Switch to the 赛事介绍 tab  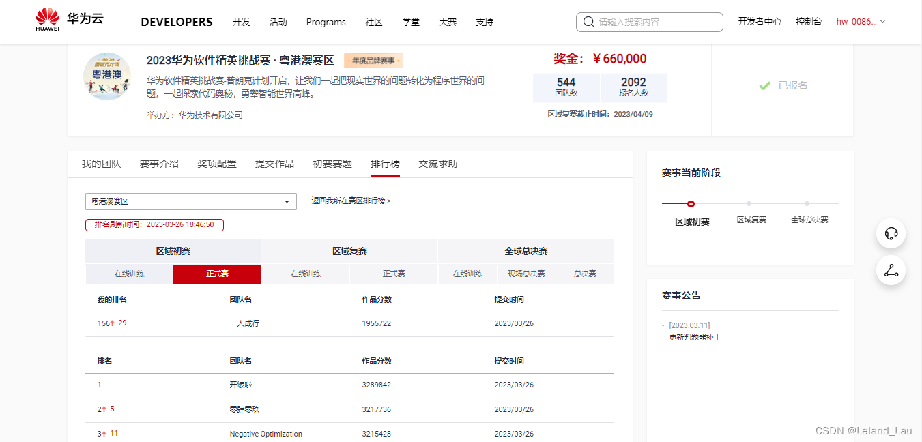[159, 164]
